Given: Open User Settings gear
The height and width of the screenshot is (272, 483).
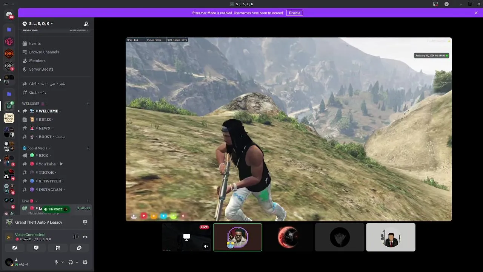Looking at the screenshot, I should click(x=85, y=262).
